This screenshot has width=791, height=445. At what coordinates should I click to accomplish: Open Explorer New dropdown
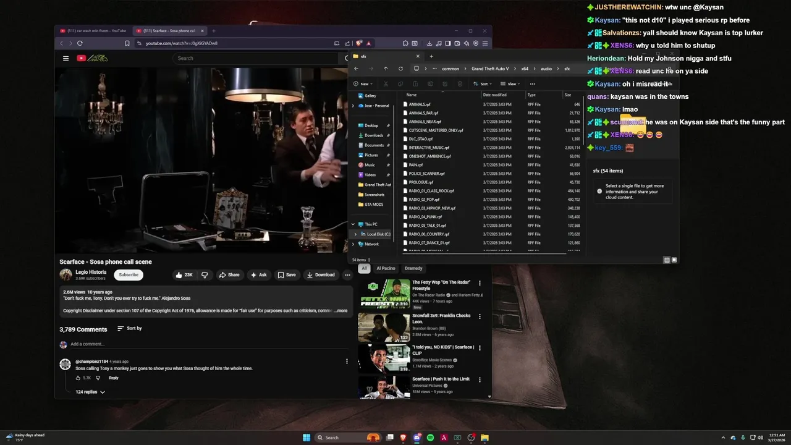[363, 84]
